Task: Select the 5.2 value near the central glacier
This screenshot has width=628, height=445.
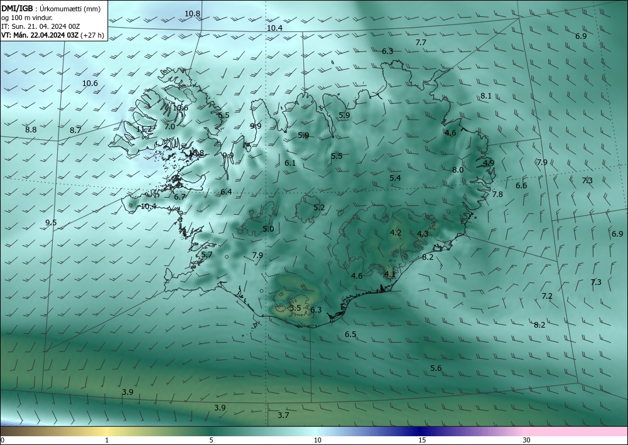Action: tap(319, 207)
